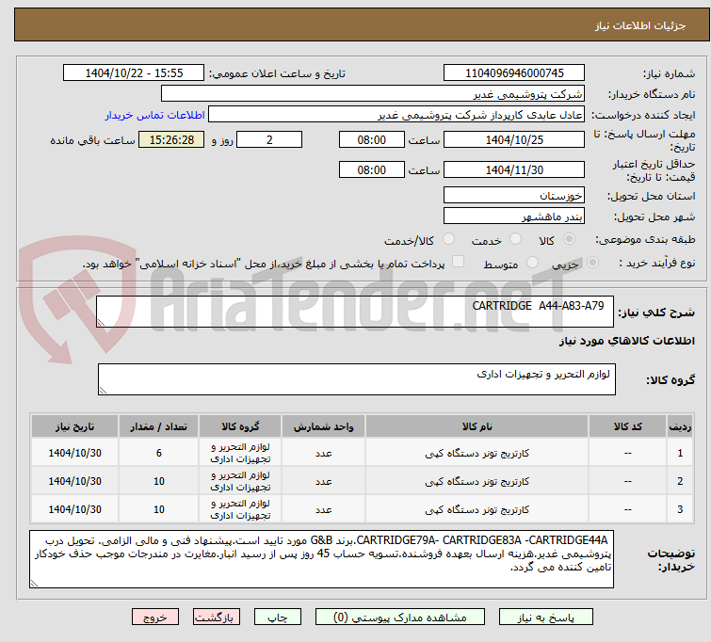The image size is (711, 642).
Task: Click the شماره نیاز number field
Action: pos(514,73)
